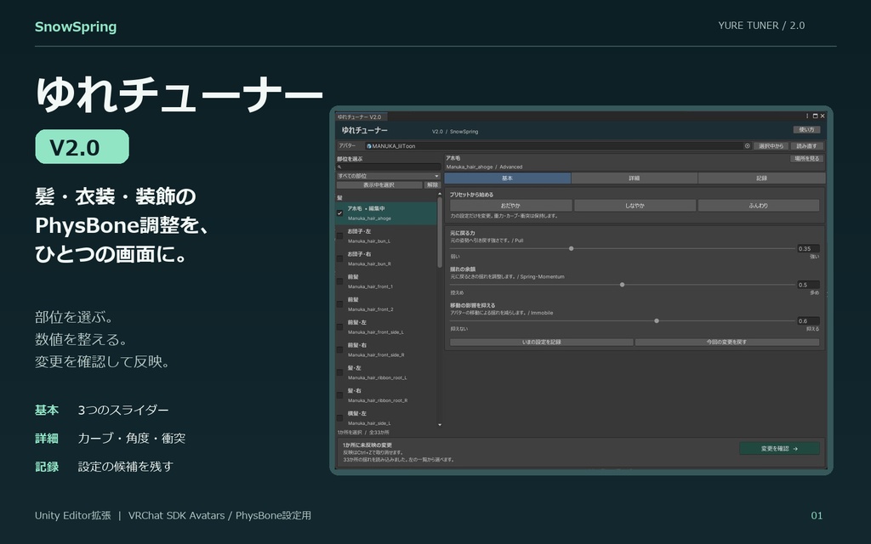Click the 今回の変更を戻す button
The image size is (871, 544).
click(x=727, y=342)
